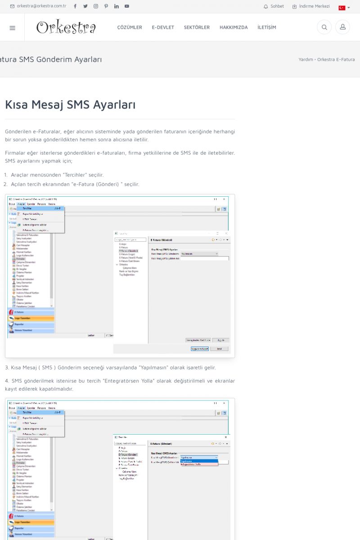Open the İLETİŞİM page

[267, 27]
